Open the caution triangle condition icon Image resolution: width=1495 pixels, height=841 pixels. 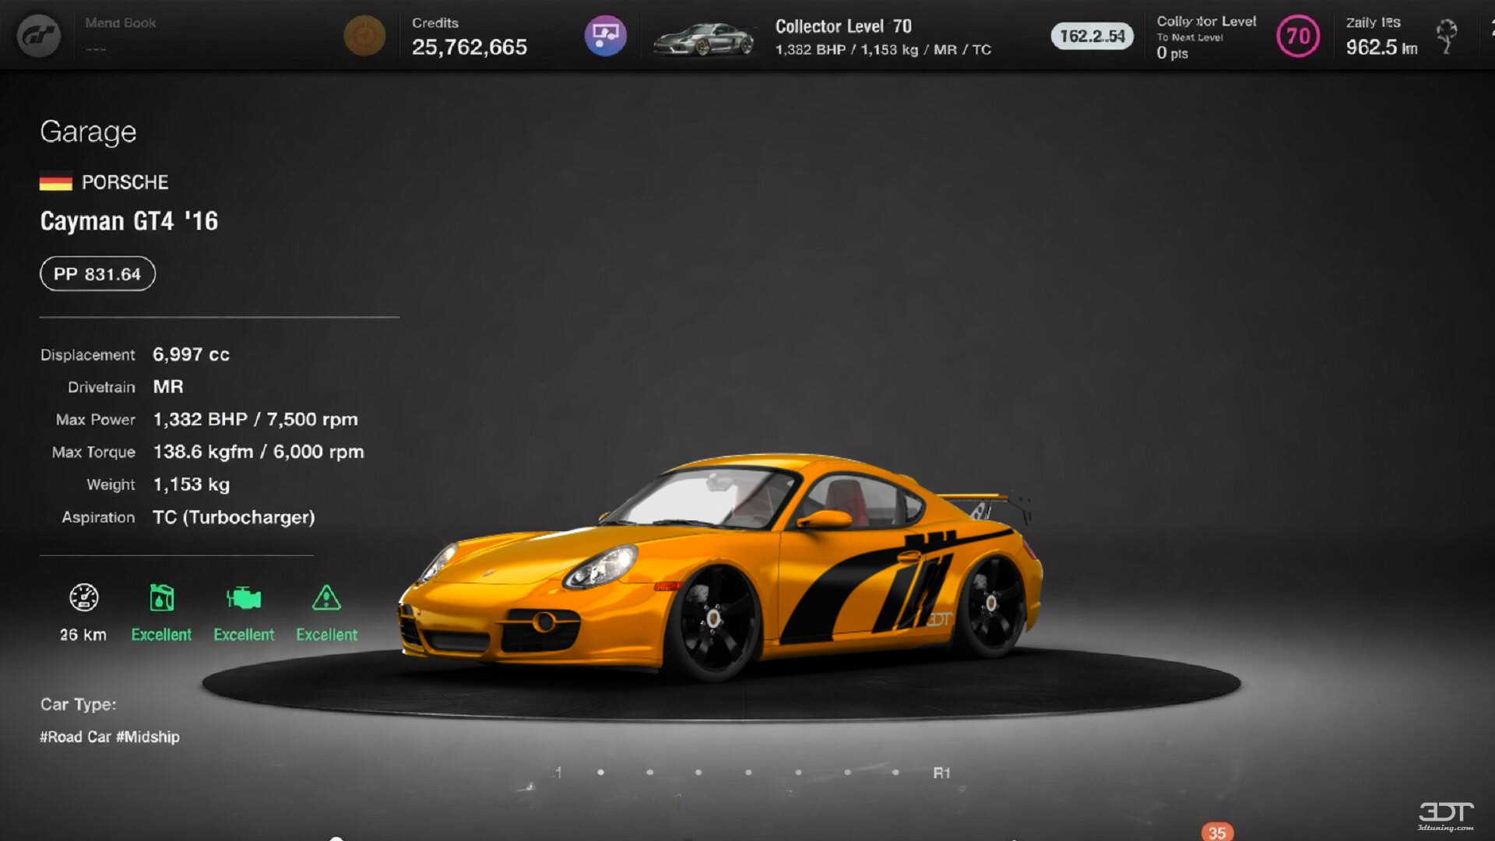click(326, 600)
